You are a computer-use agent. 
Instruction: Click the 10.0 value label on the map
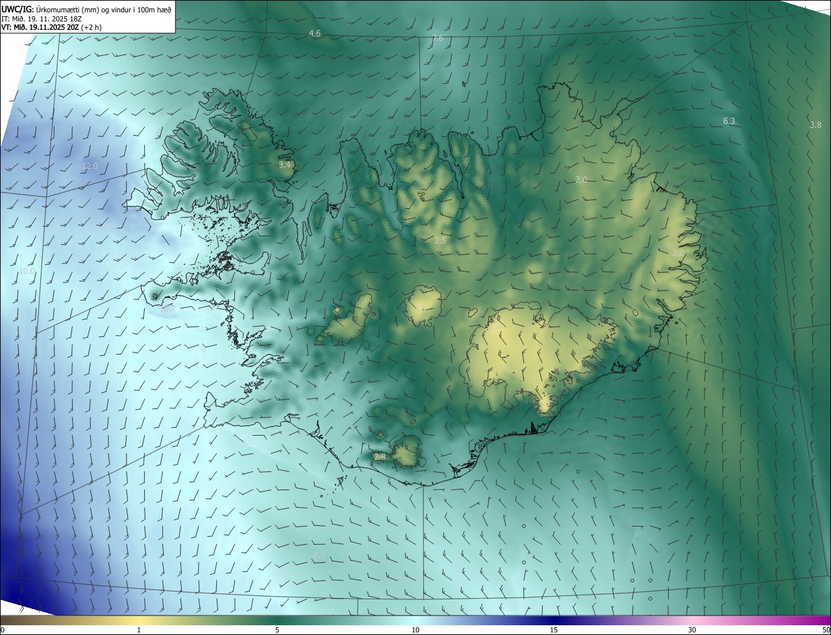click(27, 271)
